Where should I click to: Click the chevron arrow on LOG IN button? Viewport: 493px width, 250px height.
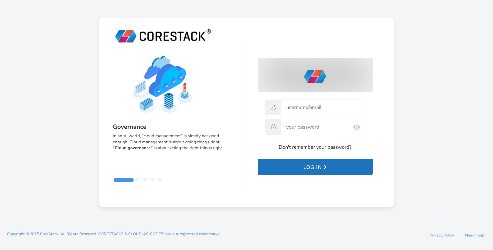[325, 167]
